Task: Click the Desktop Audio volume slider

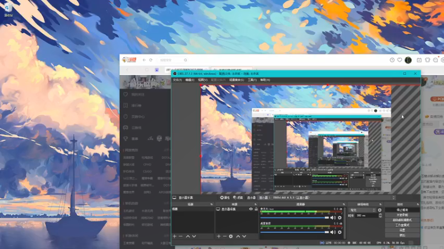Action: click(295, 232)
